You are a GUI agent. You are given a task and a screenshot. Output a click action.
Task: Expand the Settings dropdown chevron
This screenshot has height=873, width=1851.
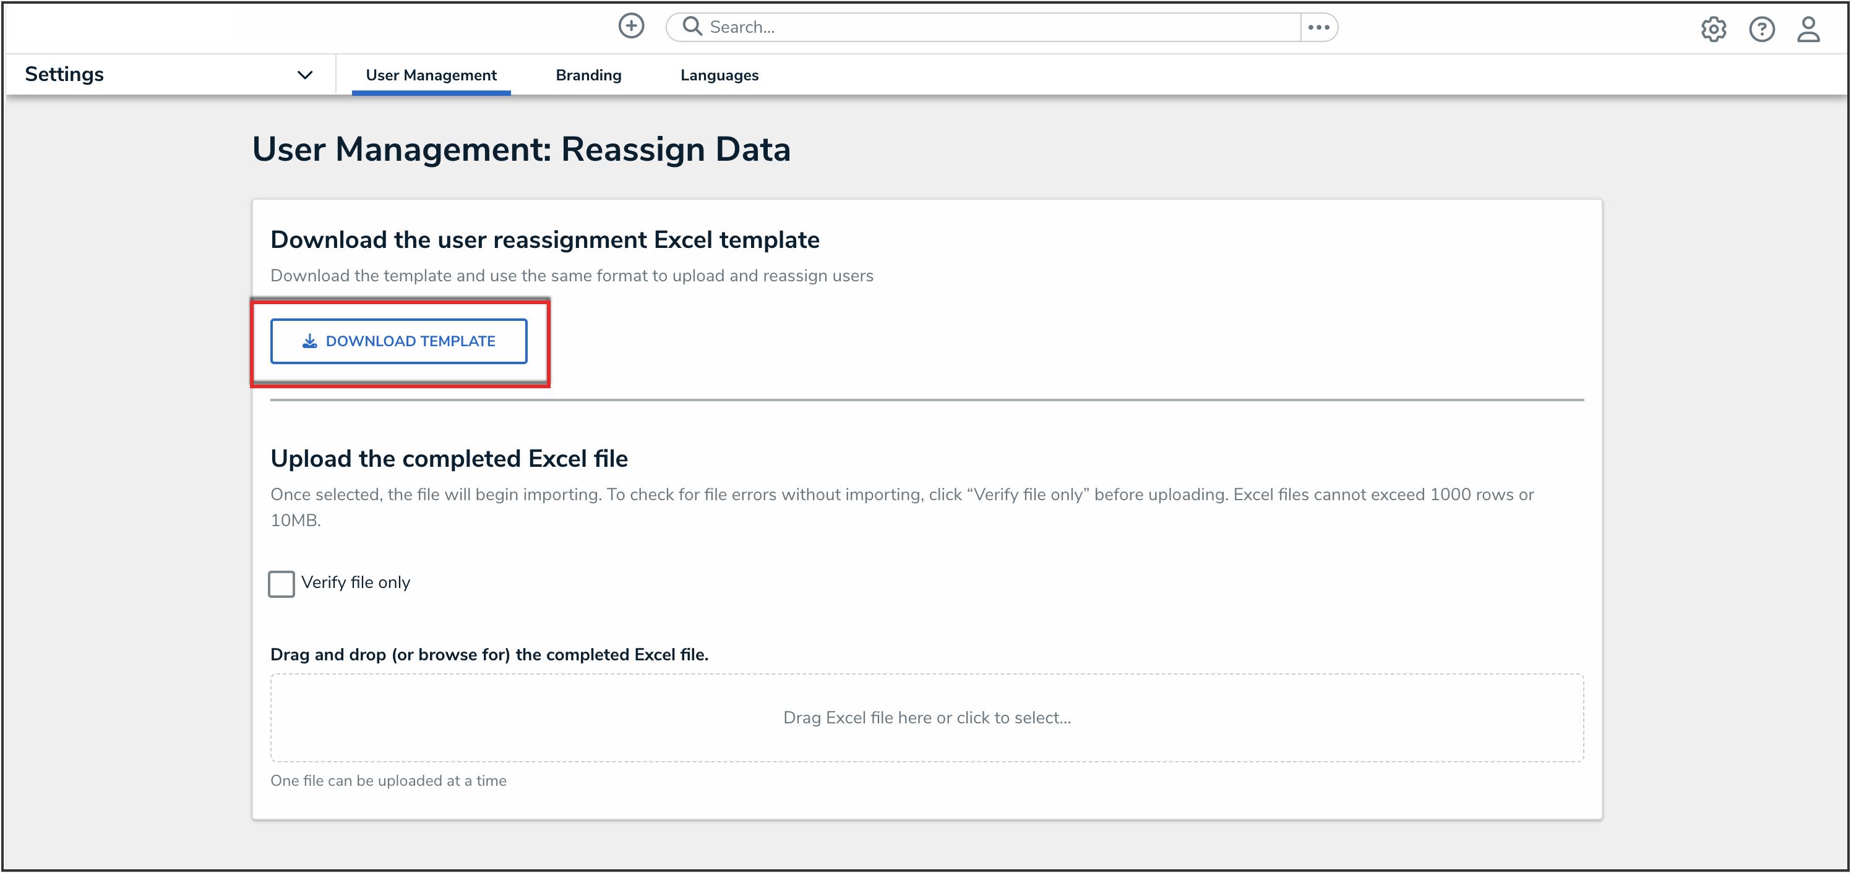[x=304, y=75]
